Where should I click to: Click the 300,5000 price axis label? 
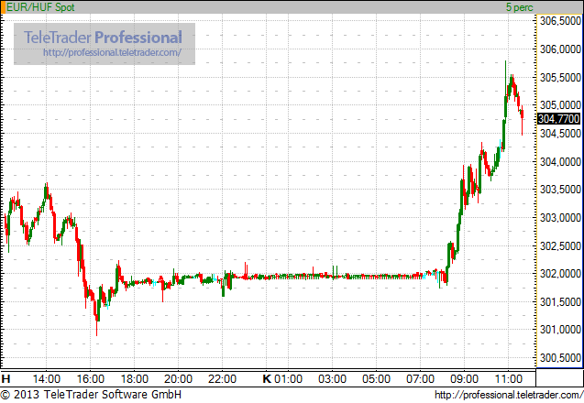click(x=560, y=357)
